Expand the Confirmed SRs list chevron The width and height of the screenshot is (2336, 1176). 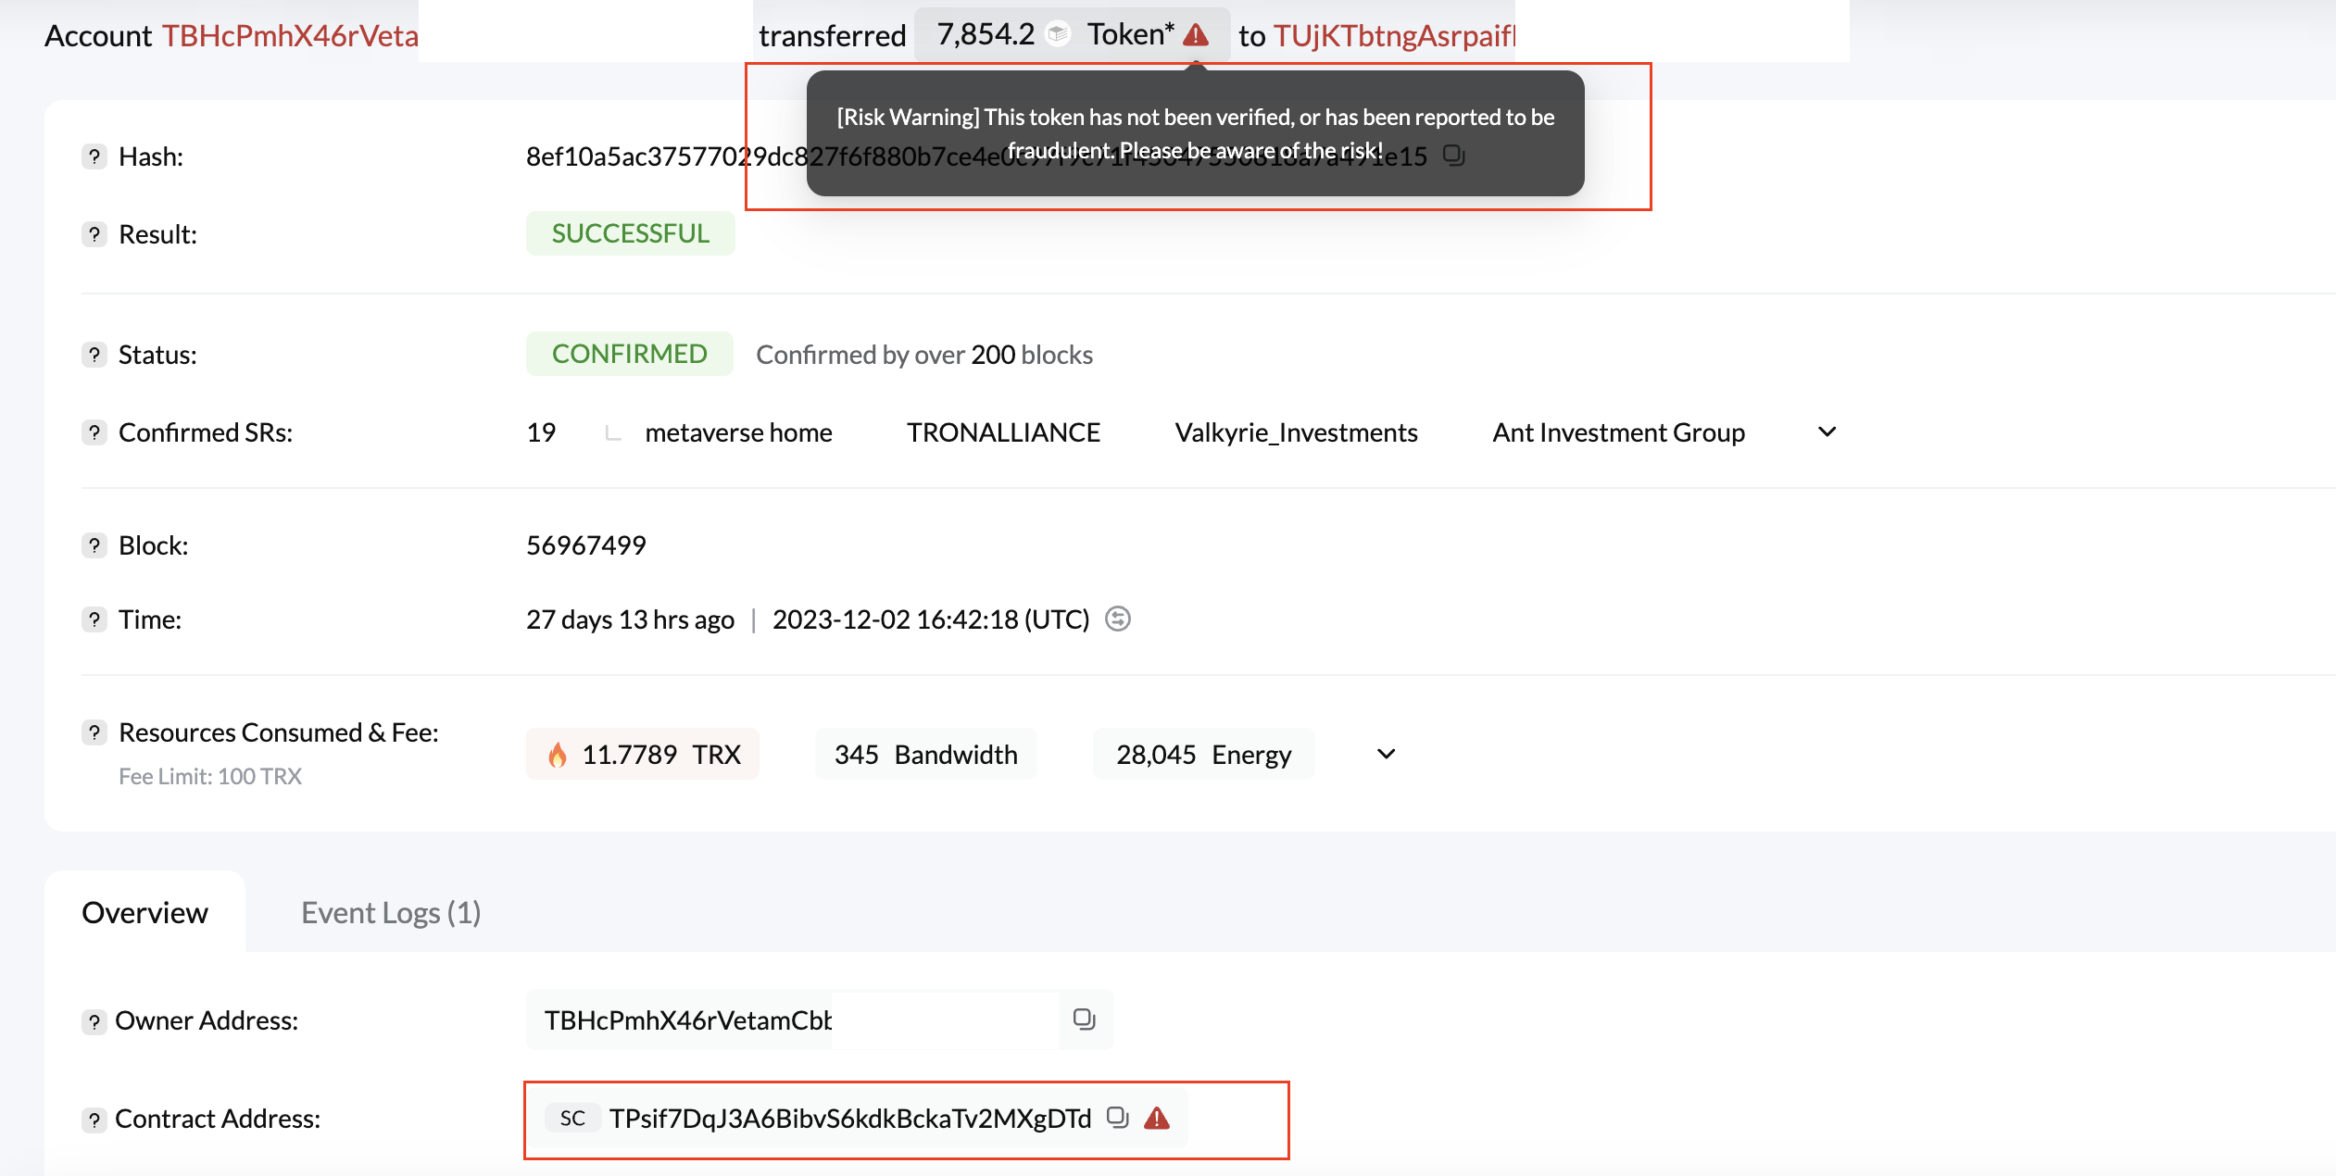coord(1827,432)
